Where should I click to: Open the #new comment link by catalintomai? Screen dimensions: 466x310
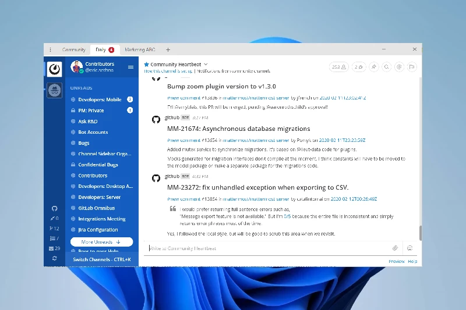pos(183,199)
